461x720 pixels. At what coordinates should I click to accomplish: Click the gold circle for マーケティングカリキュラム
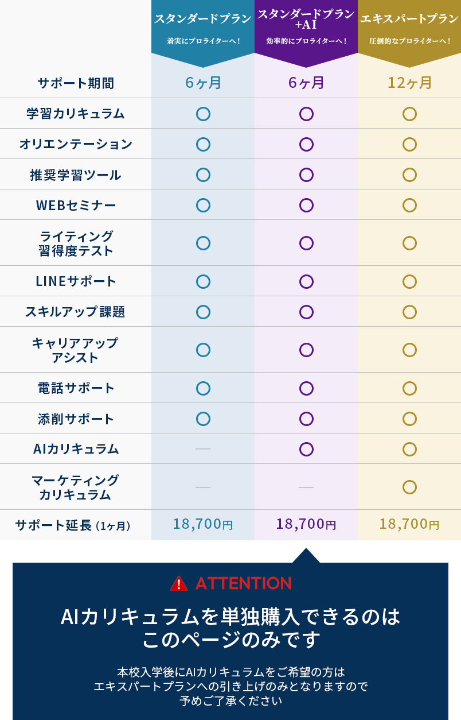[409, 487]
